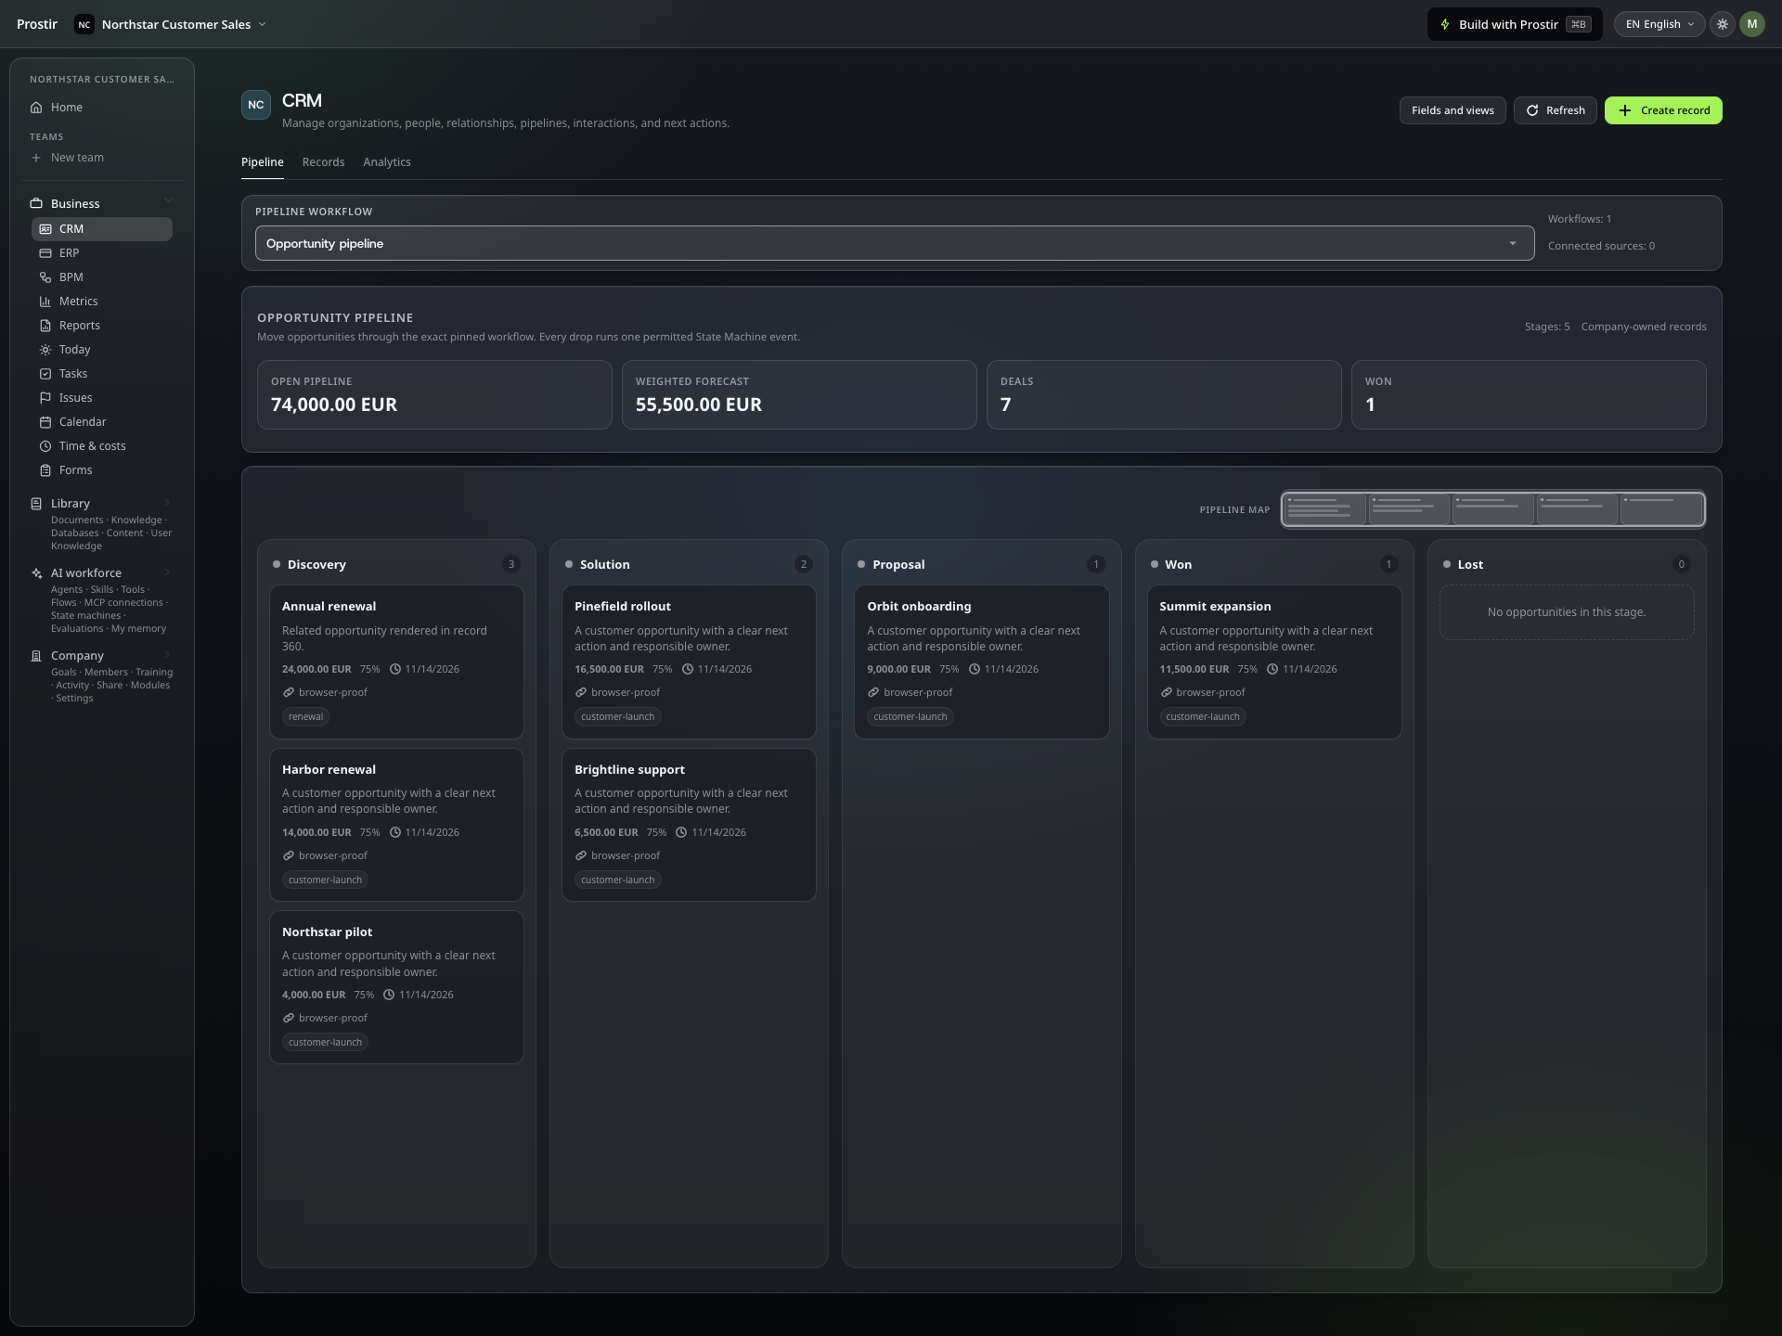
Task: Open Reports in the sidebar
Action: (x=101, y=326)
